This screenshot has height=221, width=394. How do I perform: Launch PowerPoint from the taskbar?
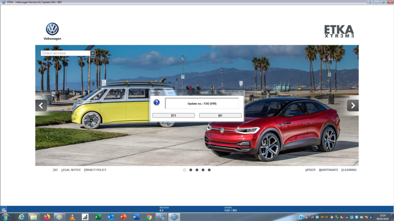pyautogui.click(x=123, y=217)
